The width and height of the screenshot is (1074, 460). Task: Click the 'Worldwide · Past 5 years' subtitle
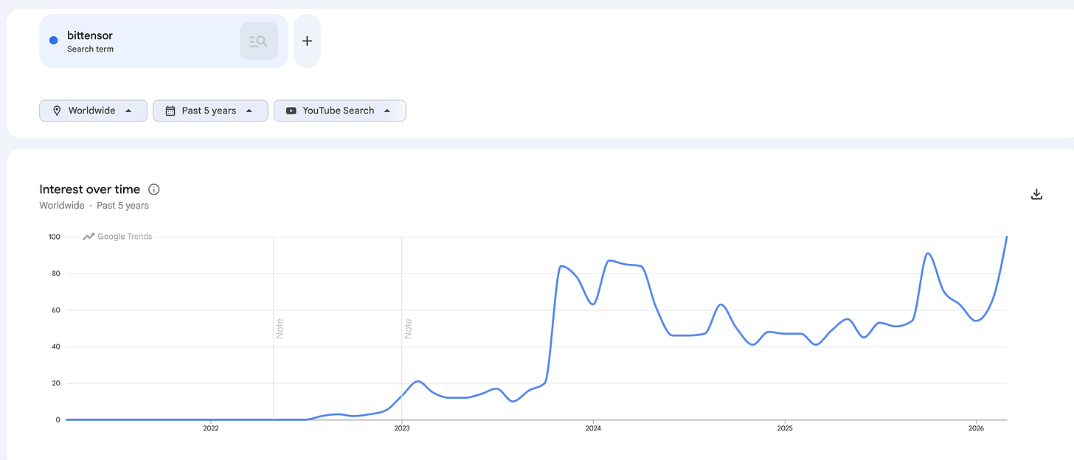tap(94, 206)
